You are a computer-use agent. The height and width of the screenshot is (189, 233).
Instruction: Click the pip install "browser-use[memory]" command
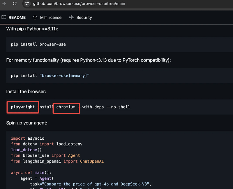point(50,75)
